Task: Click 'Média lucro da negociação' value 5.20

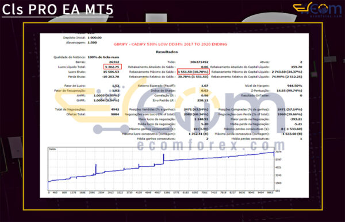Action: pyautogui.click(x=205, y=124)
